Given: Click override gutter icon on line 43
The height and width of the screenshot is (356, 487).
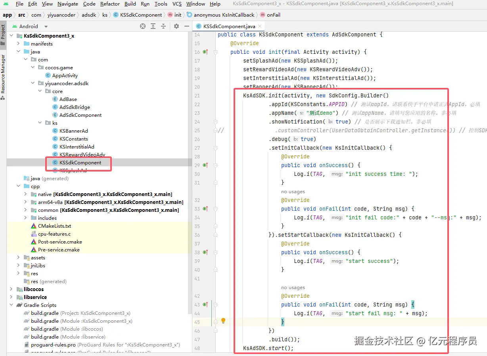Looking at the screenshot, I should tap(205, 305).
